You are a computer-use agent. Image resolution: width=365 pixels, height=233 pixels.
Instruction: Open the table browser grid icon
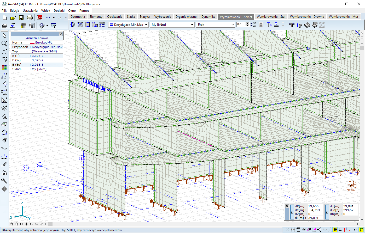(23, 26)
